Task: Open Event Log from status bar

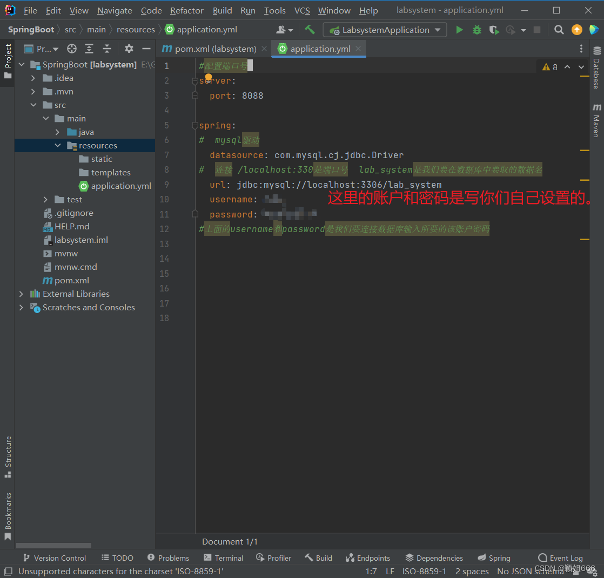Action: coord(560,557)
